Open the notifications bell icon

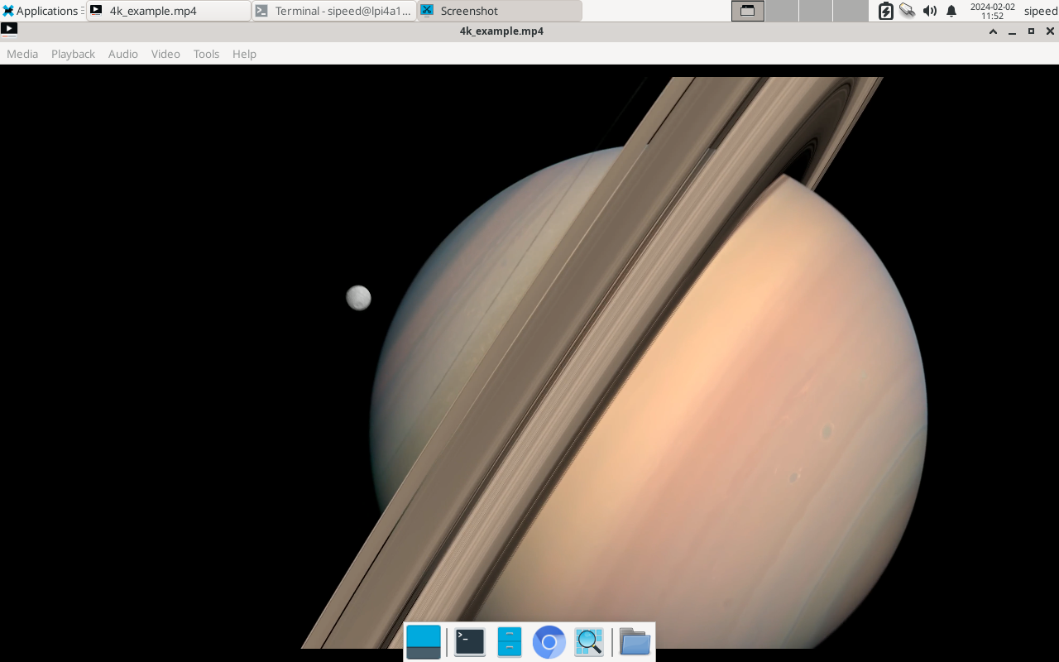pyautogui.click(x=951, y=11)
